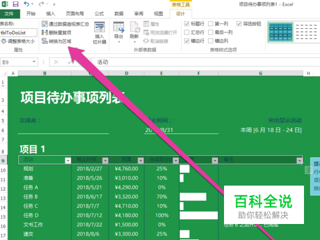Click 取消链接 (Unlink) icon
The width and height of the screenshot is (320, 240).
pyautogui.click(x=156, y=41)
